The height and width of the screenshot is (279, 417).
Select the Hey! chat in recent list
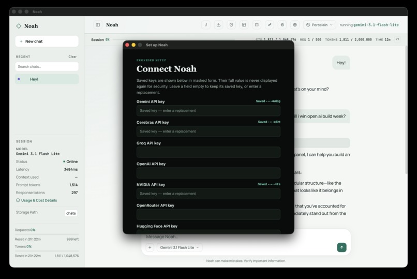(x=47, y=79)
